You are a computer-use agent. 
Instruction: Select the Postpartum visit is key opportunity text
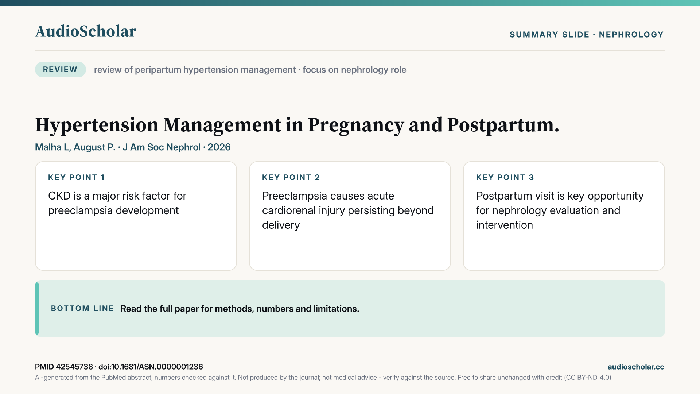pyautogui.click(x=560, y=210)
